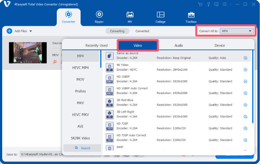Select the 640P preset icon
Image resolution: width=260 pixels, height=164 pixels.
(110, 148)
